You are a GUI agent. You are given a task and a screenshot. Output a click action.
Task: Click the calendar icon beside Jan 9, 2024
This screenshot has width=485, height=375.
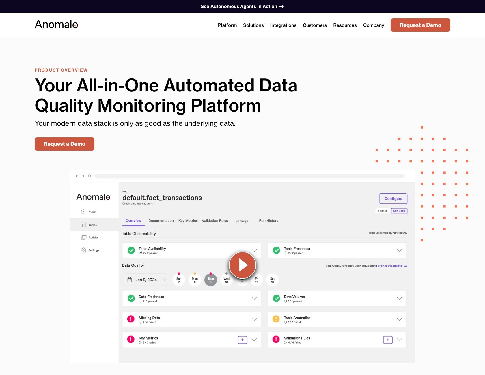coord(130,280)
